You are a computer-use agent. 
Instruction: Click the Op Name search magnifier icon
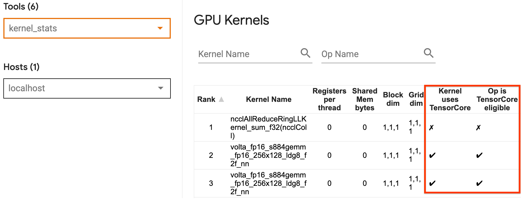[x=428, y=53]
